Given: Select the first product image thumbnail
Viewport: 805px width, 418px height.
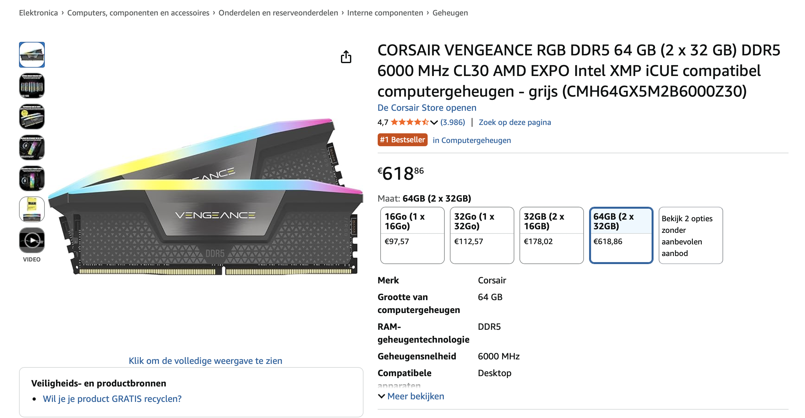Looking at the screenshot, I should (x=32, y=55).
